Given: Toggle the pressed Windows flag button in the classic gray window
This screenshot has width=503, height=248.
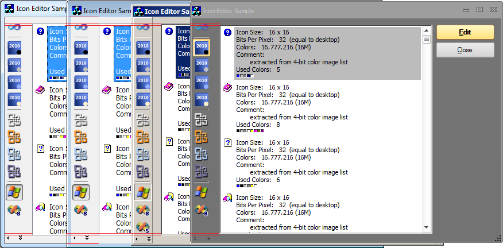Looking at the screenshot, I should tap(143, 192).
